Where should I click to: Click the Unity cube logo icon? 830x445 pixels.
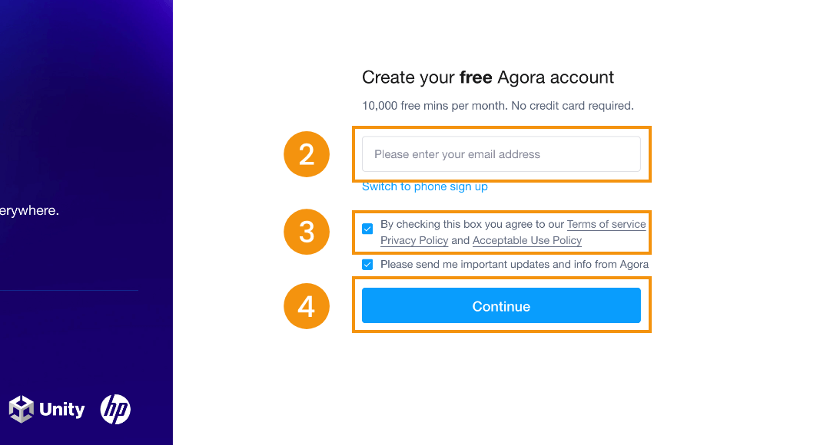(x=22, y=409)
